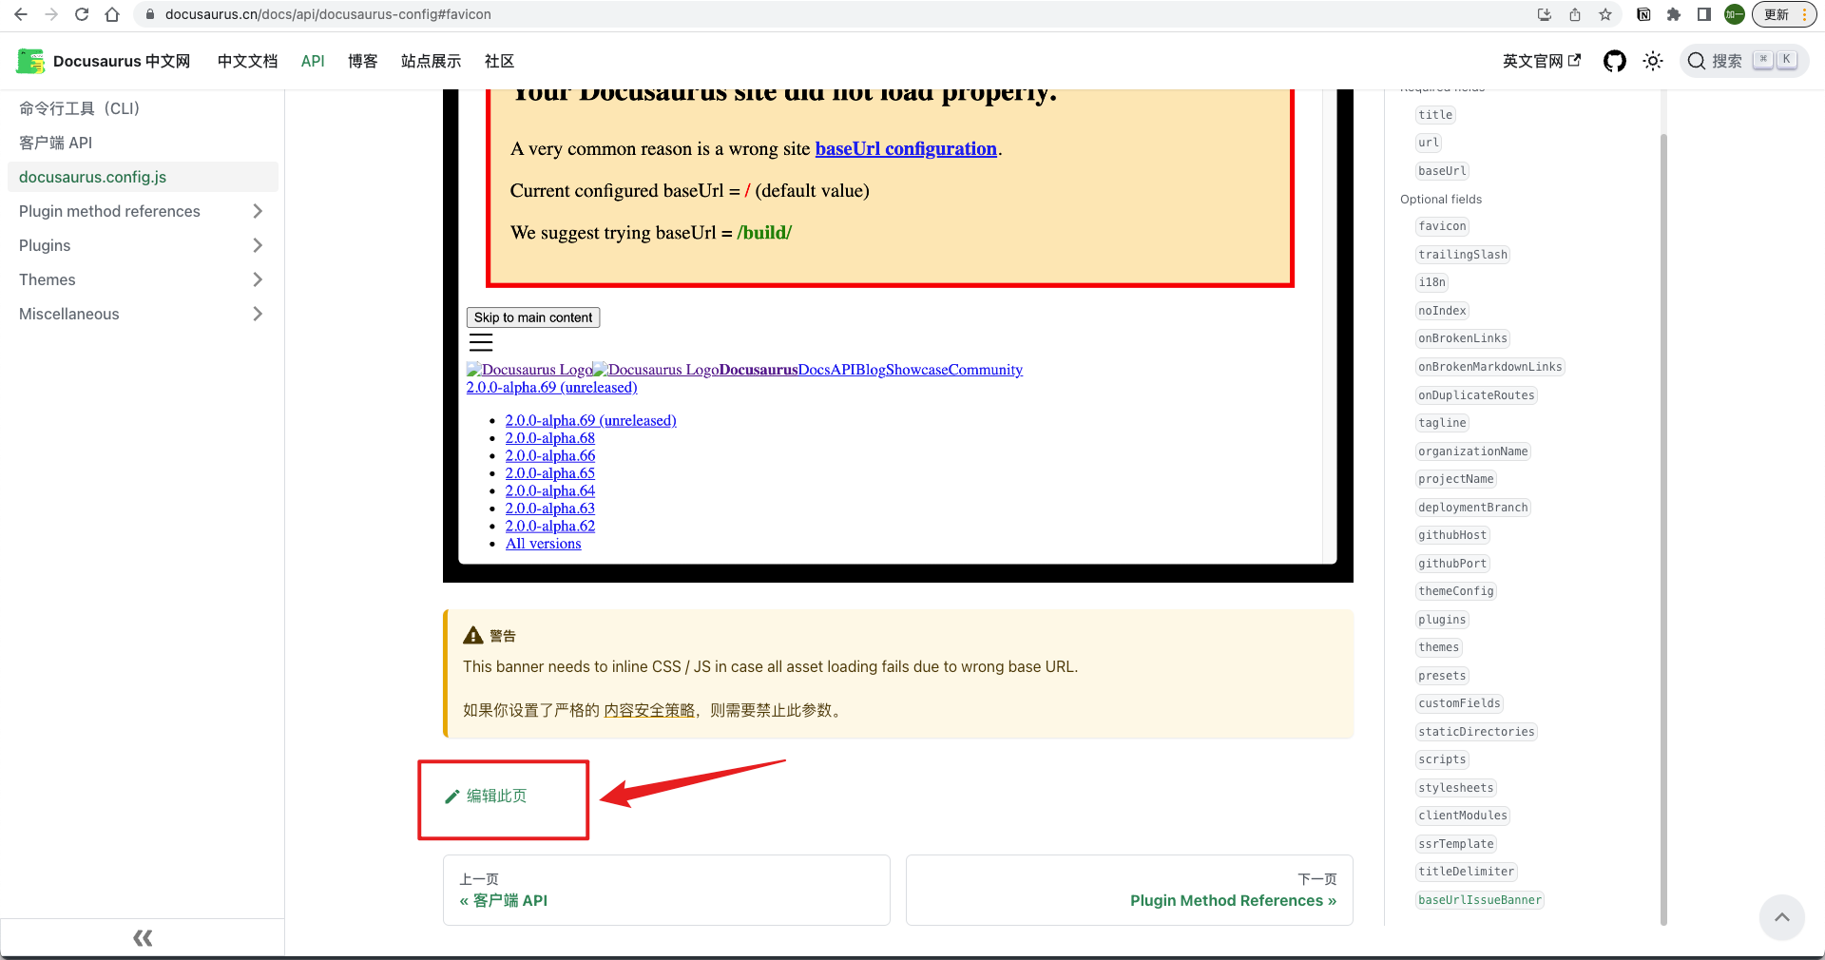Screen dimensions: 1825x960
Task: Jump to baseUrlIssueBanner in the contents
Action: click(1480, 900)
